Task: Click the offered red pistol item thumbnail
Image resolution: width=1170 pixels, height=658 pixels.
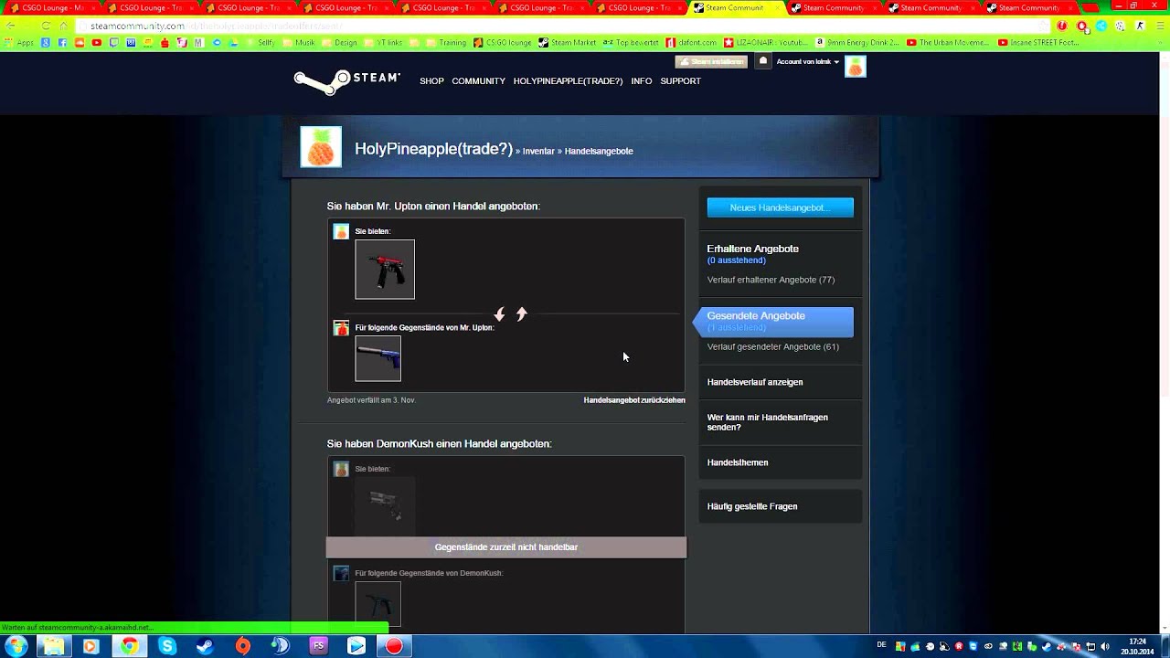Action: click(x=385, y=270)
